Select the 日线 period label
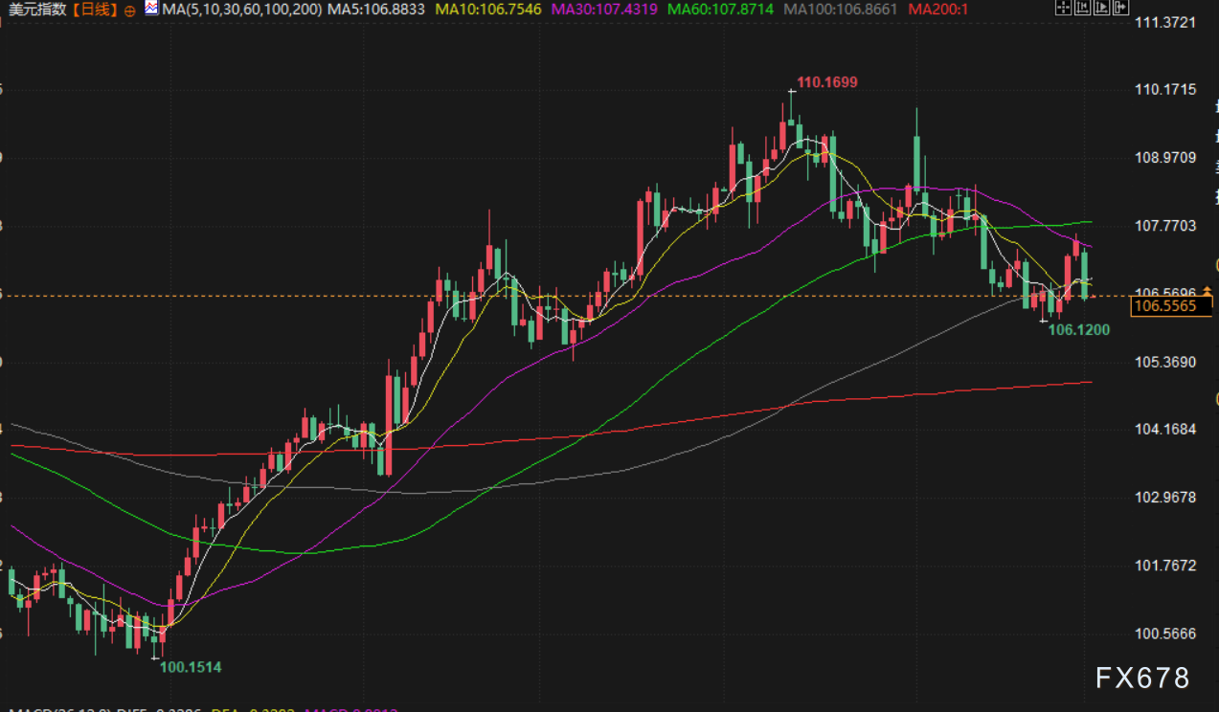This screenshot has width=1219, height=712. [x=95, y=10]
